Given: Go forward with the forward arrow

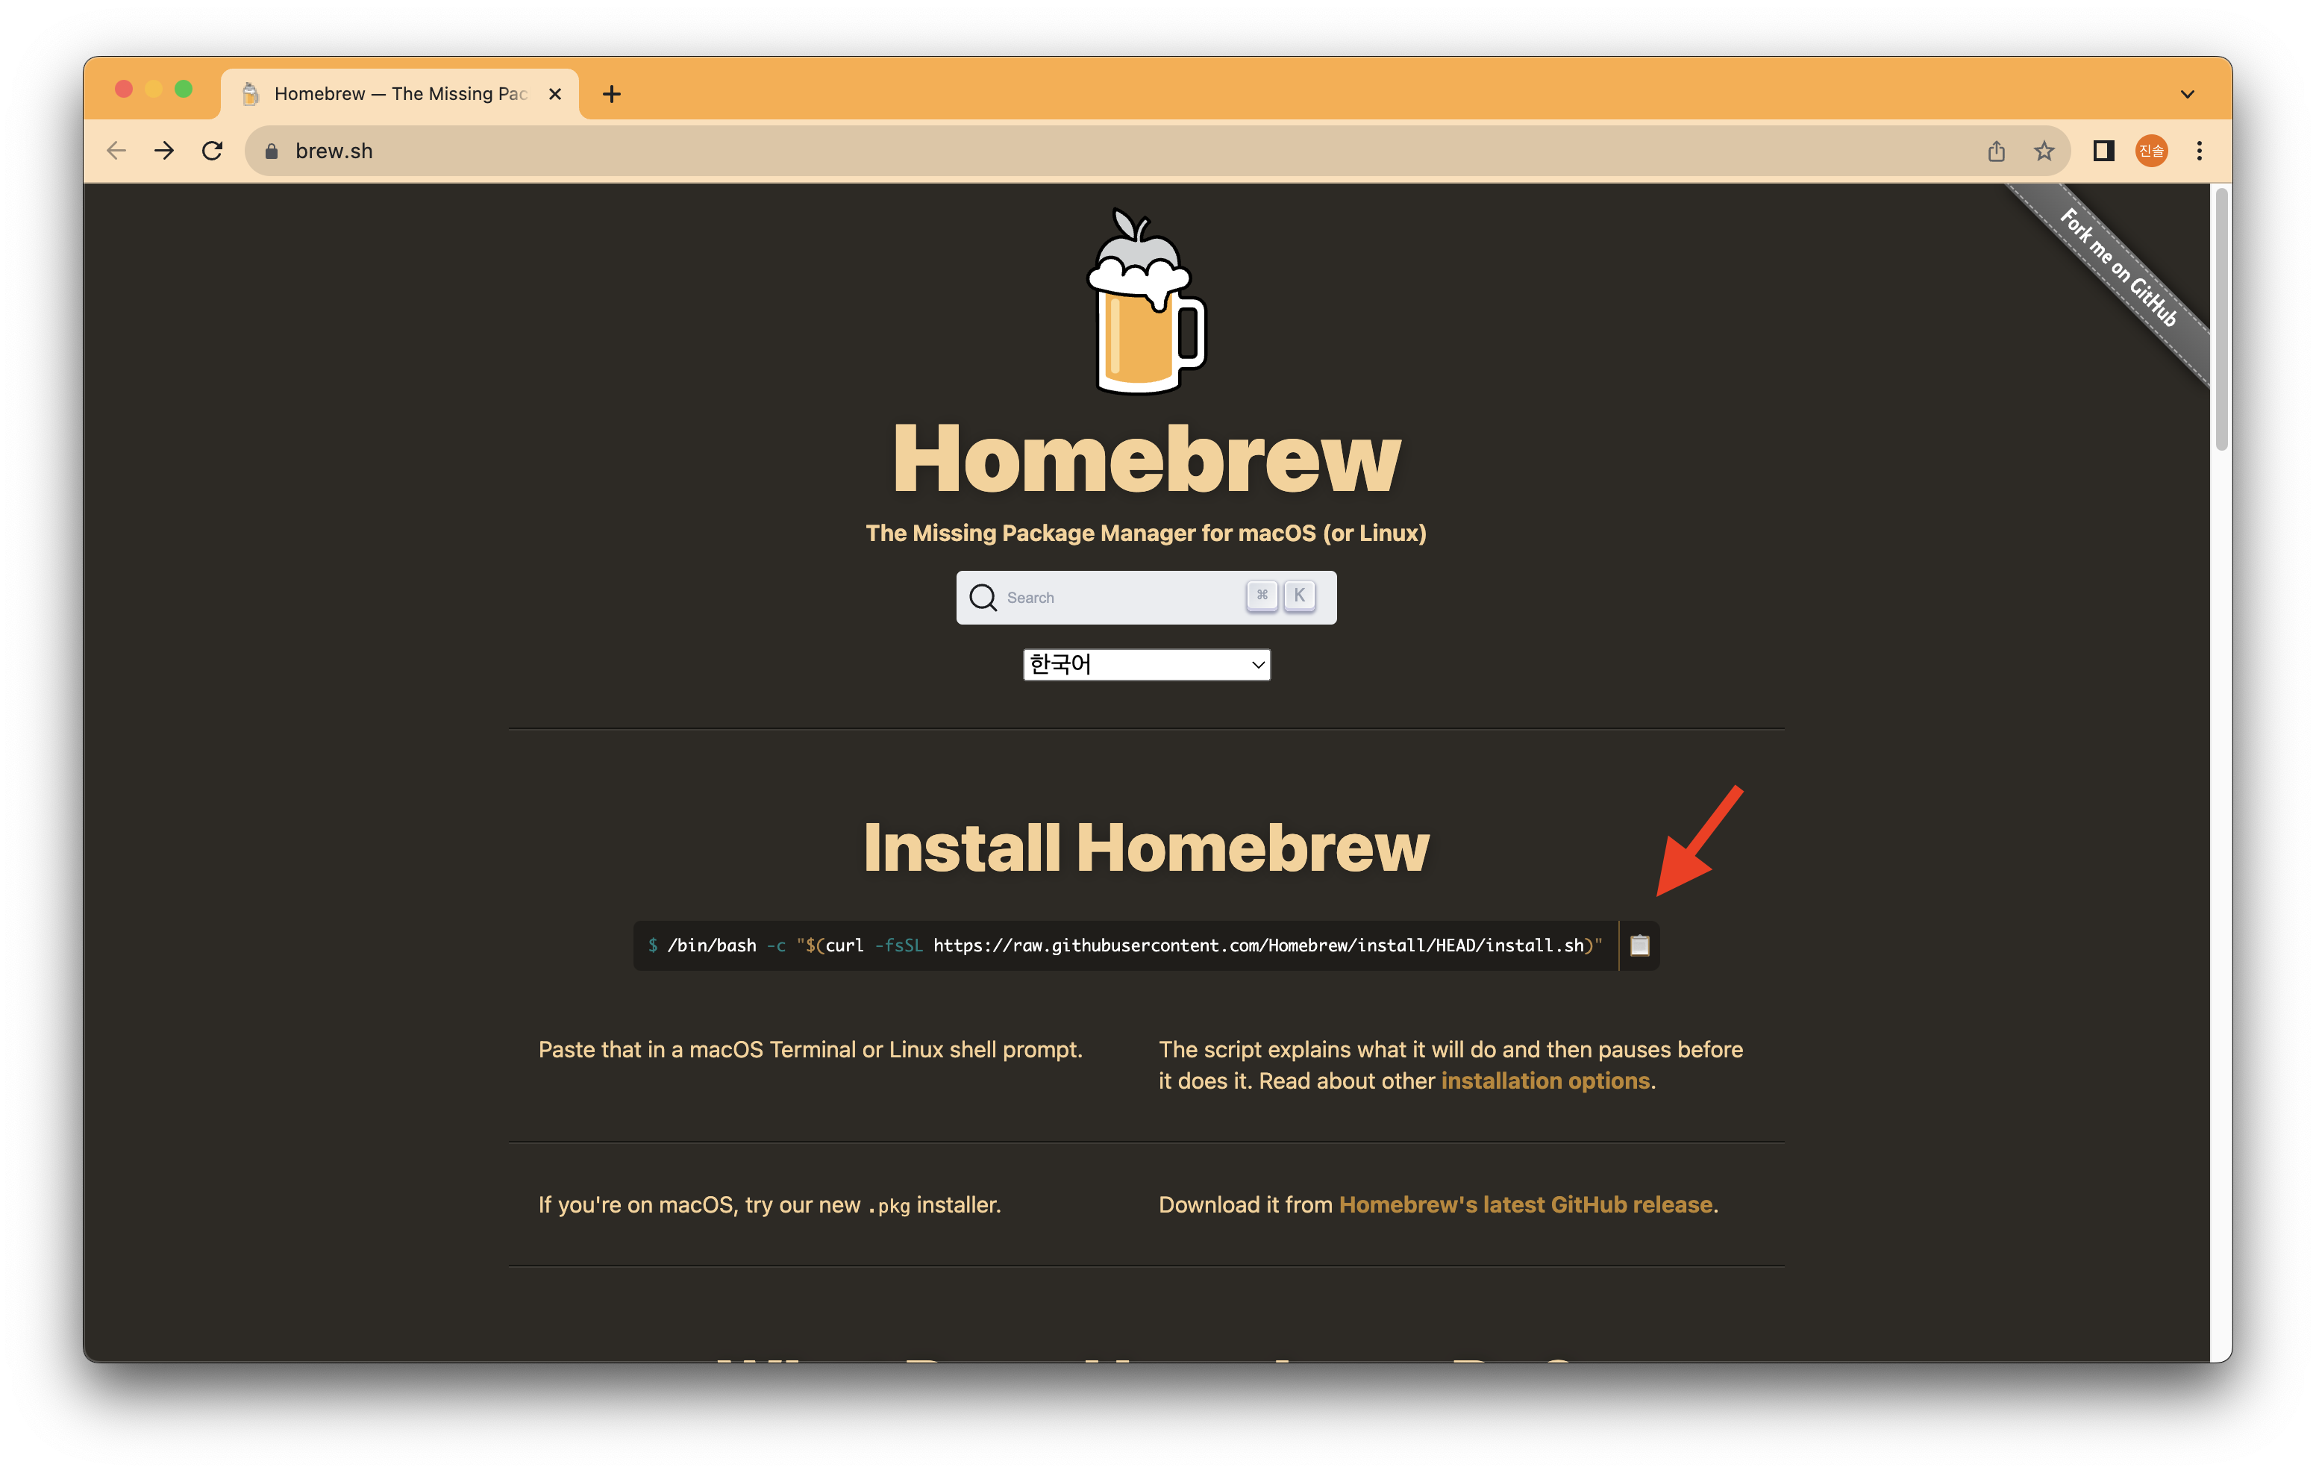Looking at the screenshot, I should pyautogui.click(x=164, y=150).
